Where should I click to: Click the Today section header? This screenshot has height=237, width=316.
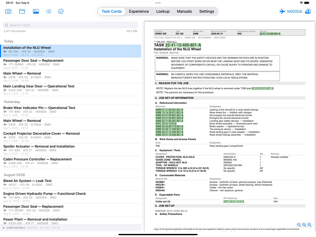coord(9,41)
